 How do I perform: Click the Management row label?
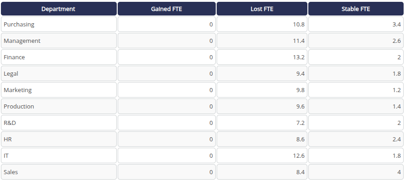click(59, 41)
